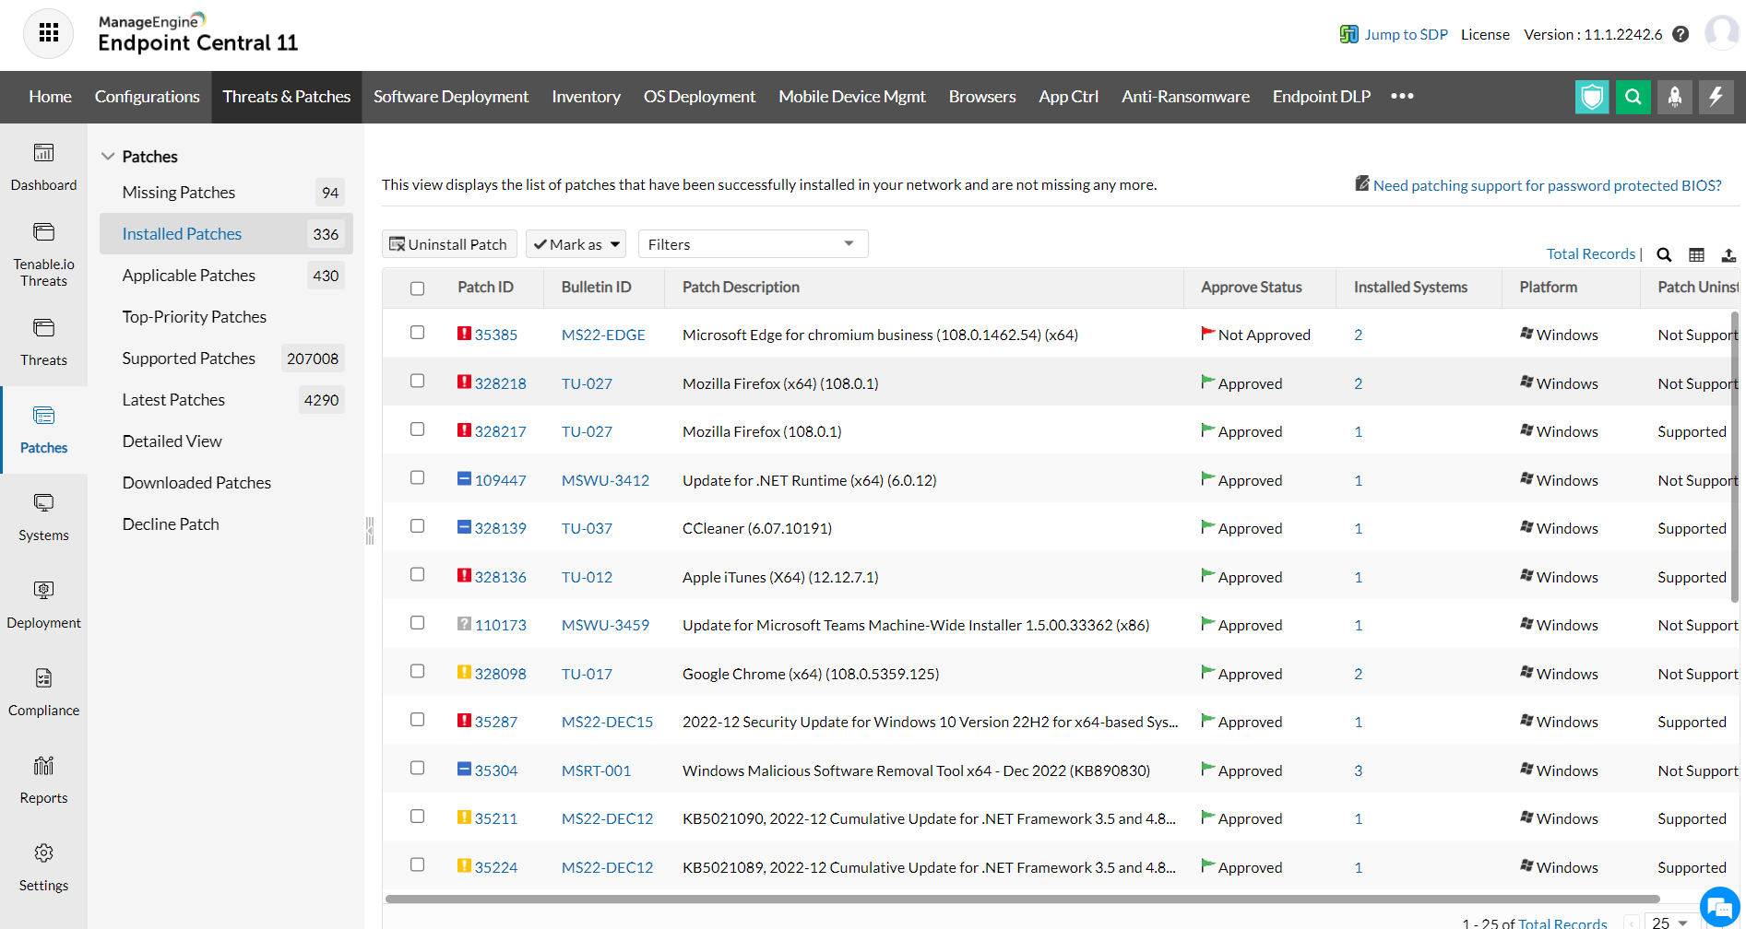
Task: Open Reports section in sidebar
Action: tap(43, 780)
